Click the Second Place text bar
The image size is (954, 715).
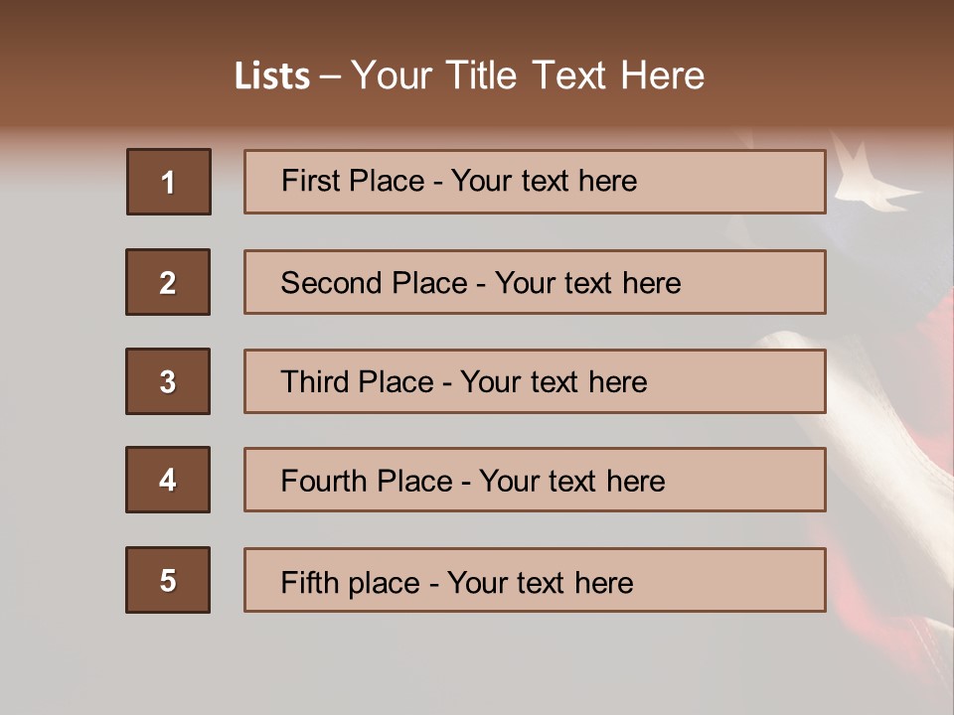click(535, 282)
